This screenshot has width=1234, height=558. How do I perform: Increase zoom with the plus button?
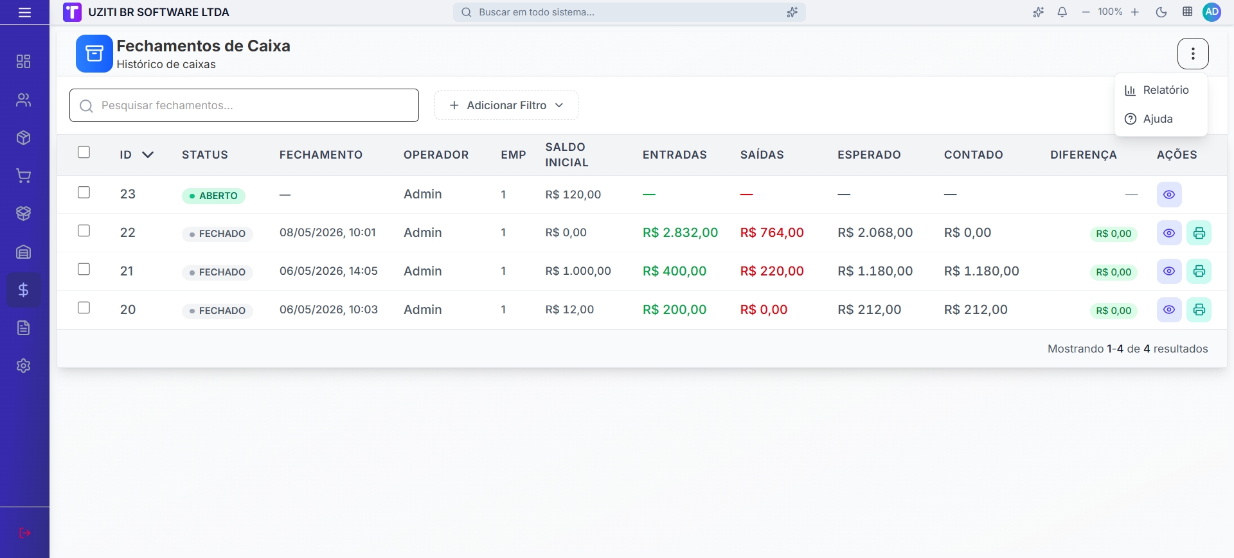pos(1135,12)
